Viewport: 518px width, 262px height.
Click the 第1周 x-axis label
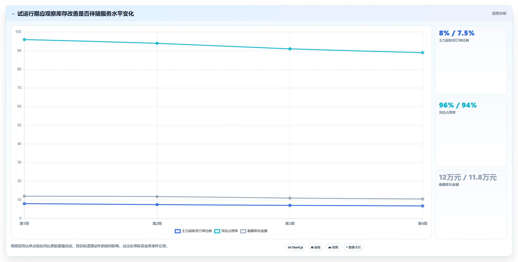point(24,223)
